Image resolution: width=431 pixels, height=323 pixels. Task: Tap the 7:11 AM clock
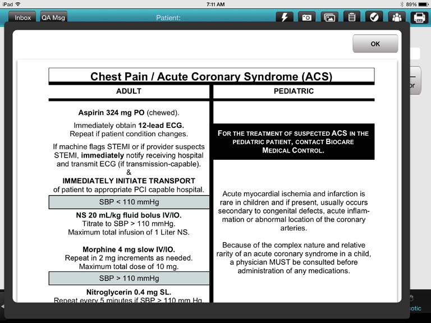(x=215, y=4)
